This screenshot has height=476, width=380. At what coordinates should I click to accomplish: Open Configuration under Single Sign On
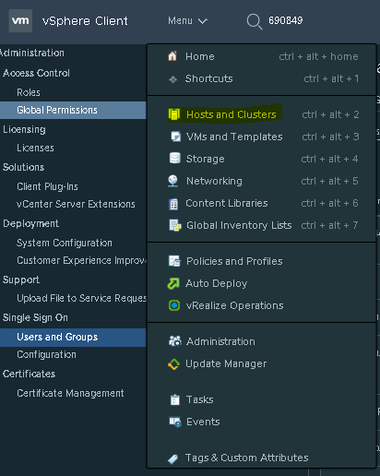(46, 354)
